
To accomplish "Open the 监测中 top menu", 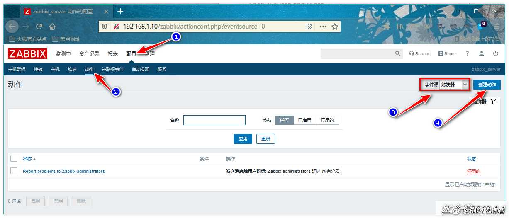I will pos(63,54).
